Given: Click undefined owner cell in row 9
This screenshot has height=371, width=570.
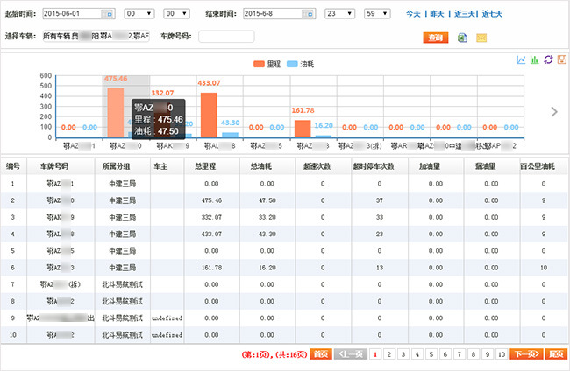Looking at the screenshot, I should [167, 318].
